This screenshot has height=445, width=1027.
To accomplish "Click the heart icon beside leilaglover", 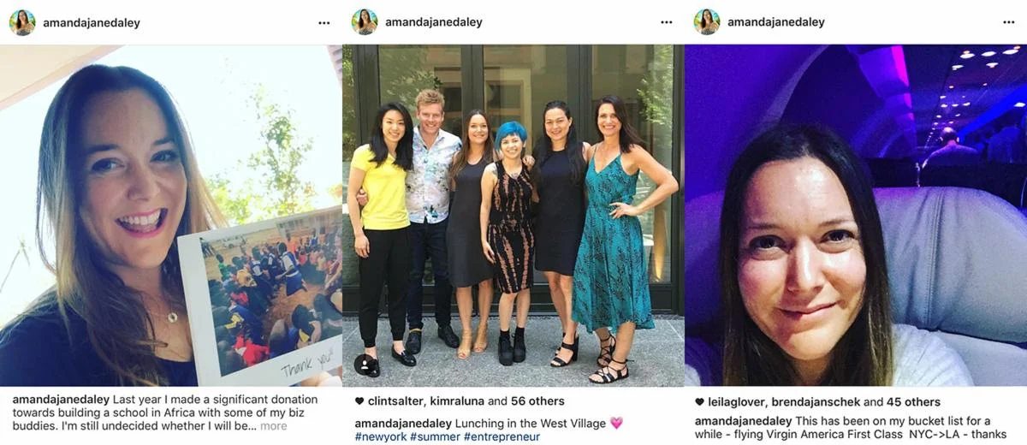I will 699,402.
